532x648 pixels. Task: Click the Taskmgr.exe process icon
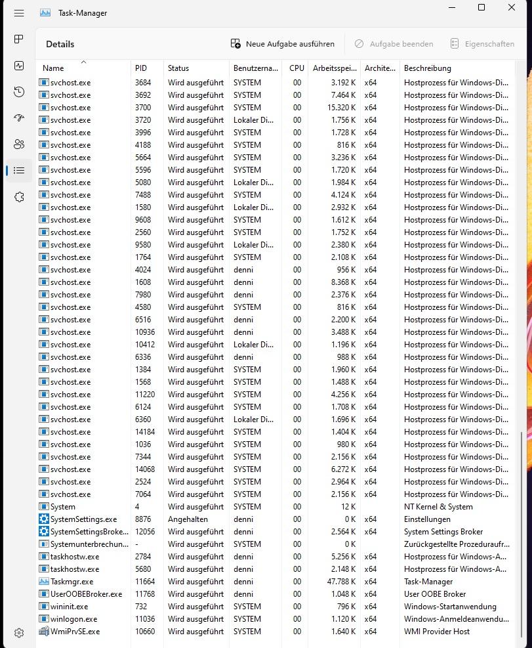coord(44,582)
